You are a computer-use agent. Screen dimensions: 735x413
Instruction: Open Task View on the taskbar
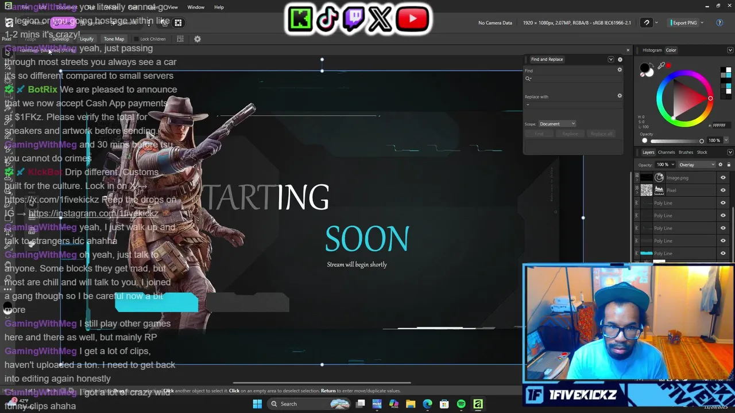point(361,404)
